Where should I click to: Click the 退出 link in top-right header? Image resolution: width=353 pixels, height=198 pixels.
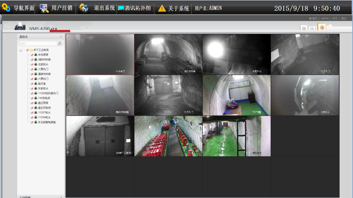[x=344, y=19]
